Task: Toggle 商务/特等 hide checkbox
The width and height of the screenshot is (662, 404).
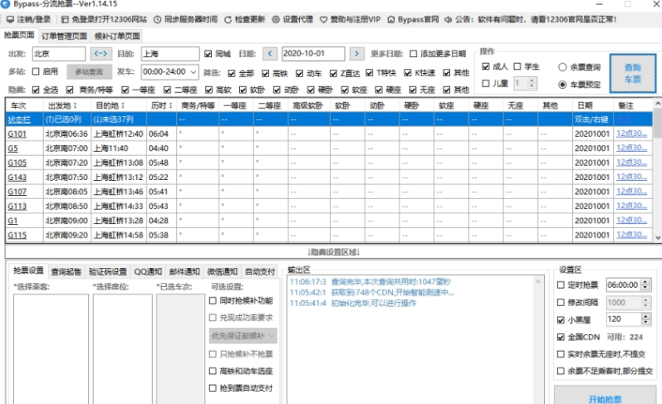Action: point(70,90)
